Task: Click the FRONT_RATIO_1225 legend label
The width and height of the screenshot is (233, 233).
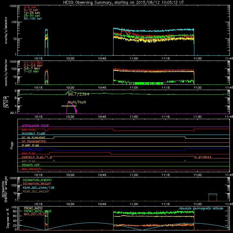Action: coord(38,211)
